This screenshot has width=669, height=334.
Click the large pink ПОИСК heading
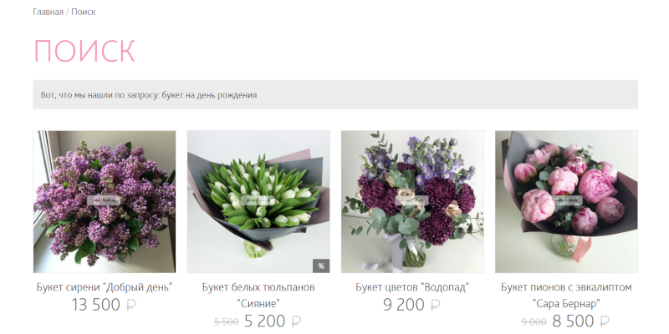point(84,51)
